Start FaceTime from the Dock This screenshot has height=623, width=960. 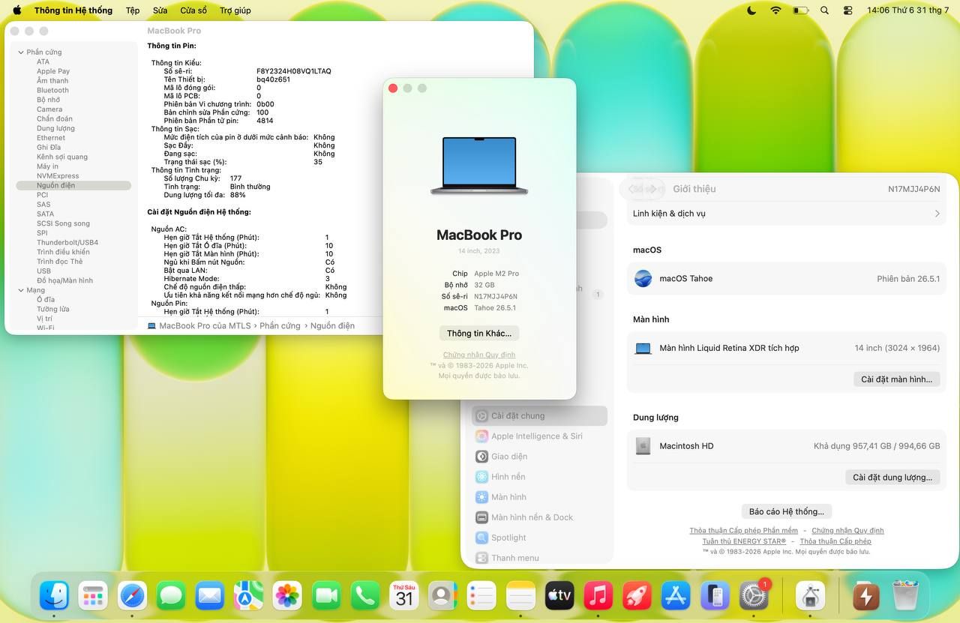[x=326, y=596]
